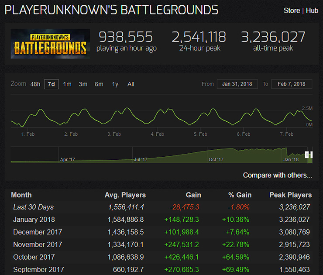Select the Last 30 Days row label
Screen dimensions: 323x275
pyautogui.click(x=33, y=207)
